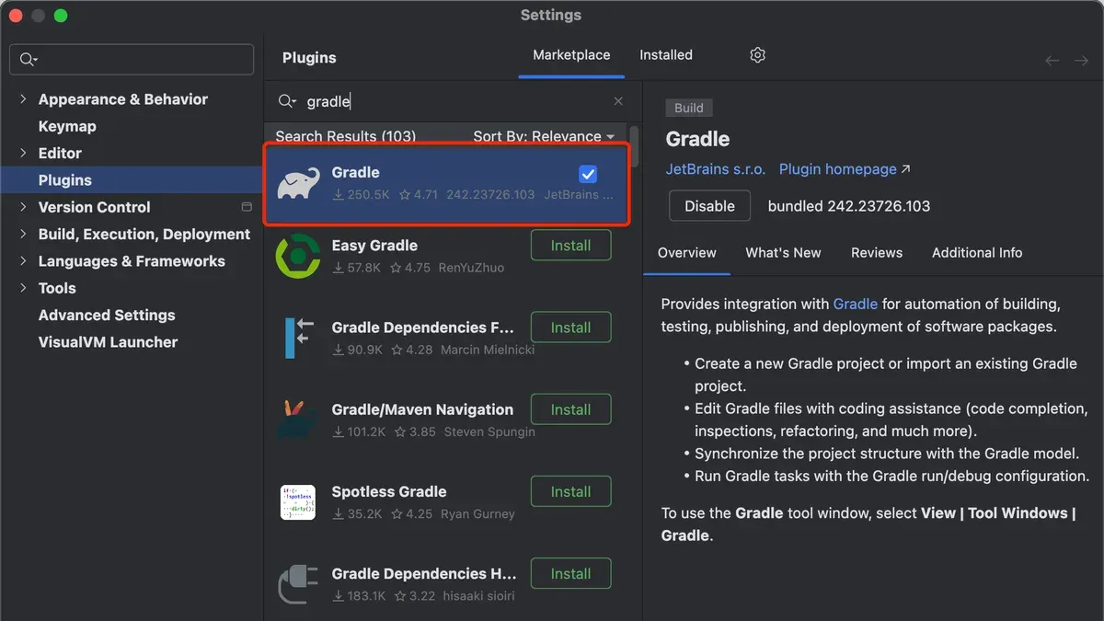Expand Languages & Frameworks node
This screenshot has width=1104, height=621.
point(23,261)
